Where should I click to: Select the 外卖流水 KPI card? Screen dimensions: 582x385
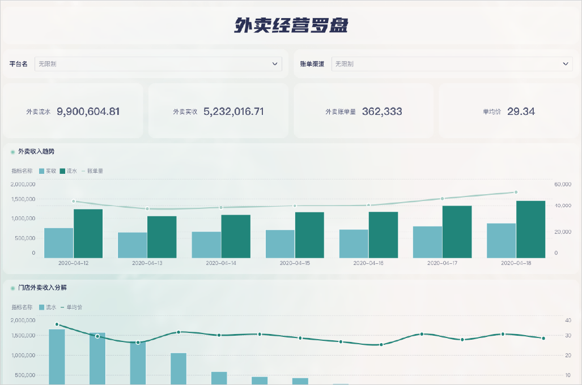[x=73, y=112]
